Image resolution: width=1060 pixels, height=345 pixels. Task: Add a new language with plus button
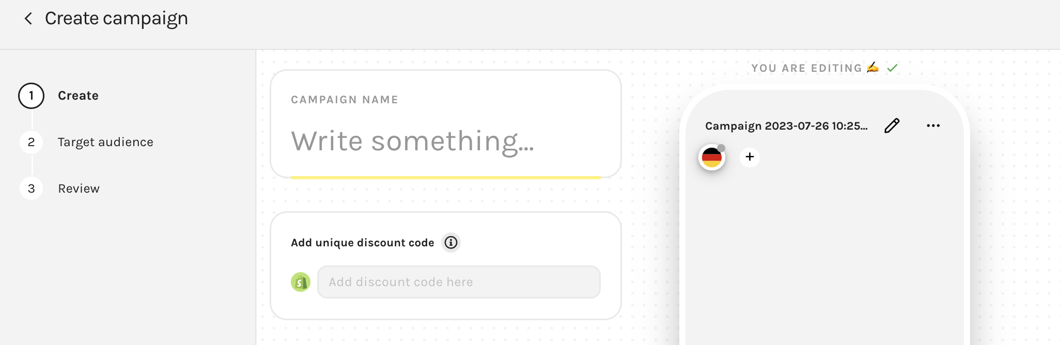[x=750, y=157]
